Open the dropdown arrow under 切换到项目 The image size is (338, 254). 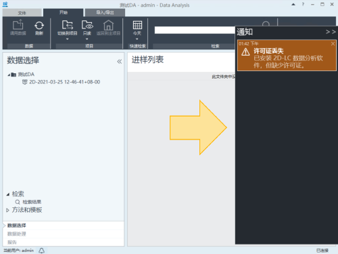click(67, 39)
